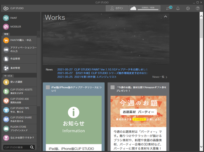Launch the MODELER app icon
204x152 pixels.
(x=6, y=27)
